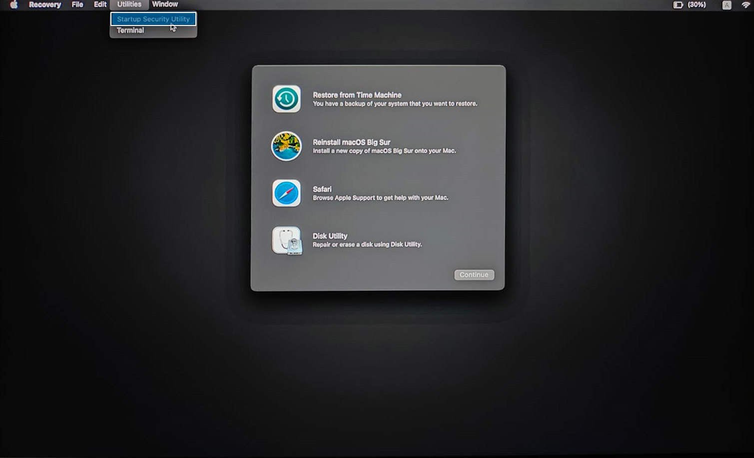Image resolution: width=754 pixels, height=458 pixels.
Task: Select 'Reinstall macOS Big Sur' title text
Action: click(352, 142)
